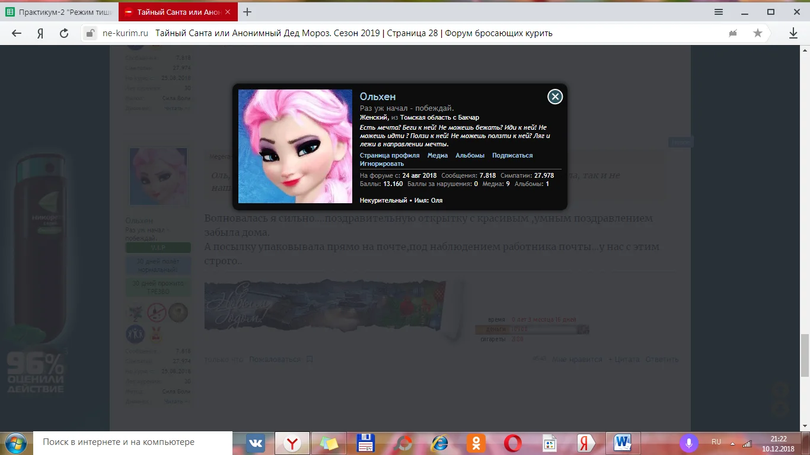Open the Windows Start menu
Viewport: 810px width, 455px height.
click(15, 443)
